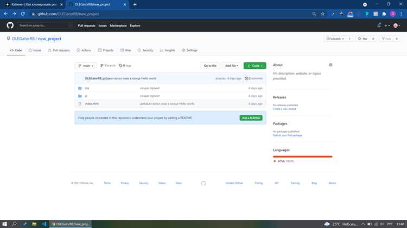Click Create a new release link
407x228 pixels.
[284, 109]
